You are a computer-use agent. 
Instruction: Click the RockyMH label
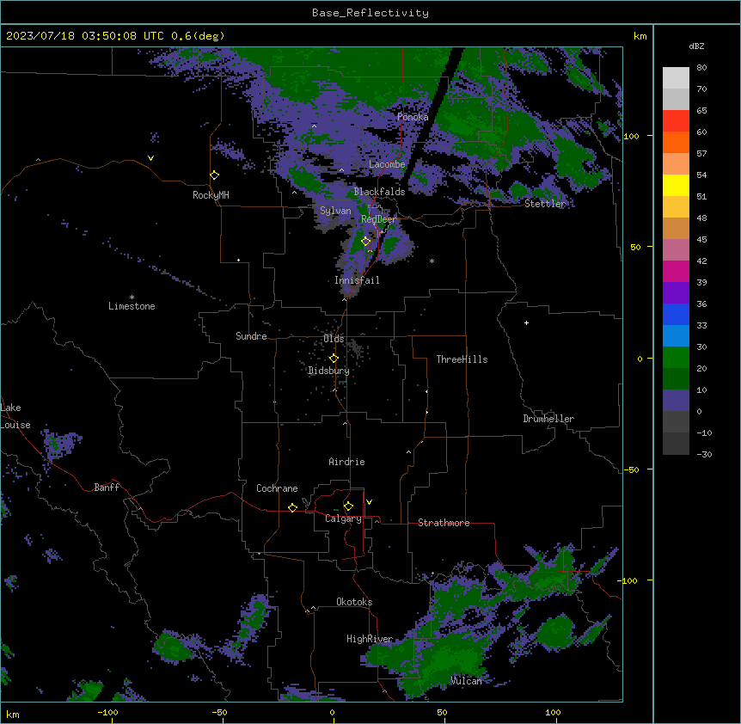(211, 195)
